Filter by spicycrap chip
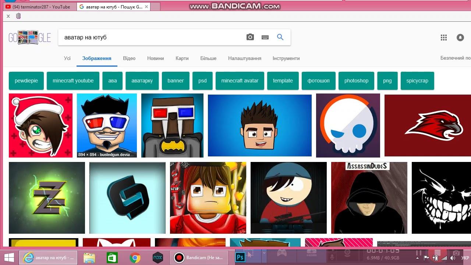 tap(417, 81)
